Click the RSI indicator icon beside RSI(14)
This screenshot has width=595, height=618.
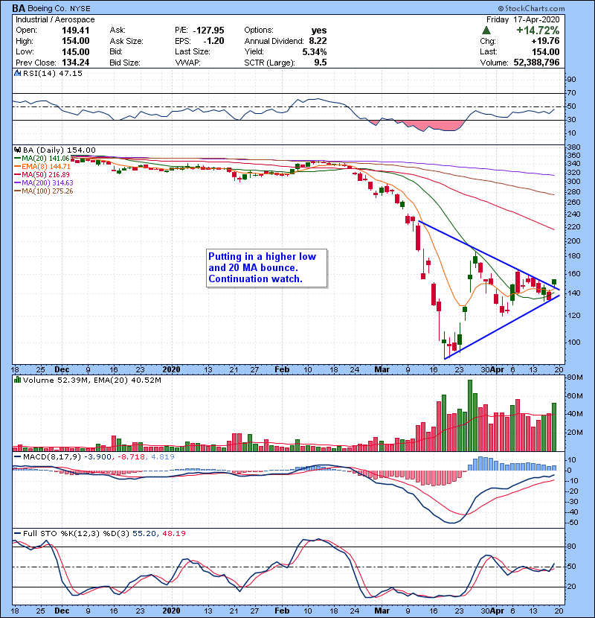tap(17, 73)
